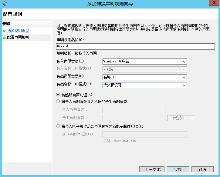This screenshot has height=177, width=220.
Task: Click the 传出声明值 text field
Action: pyautogui.click(x=134, y=118)
